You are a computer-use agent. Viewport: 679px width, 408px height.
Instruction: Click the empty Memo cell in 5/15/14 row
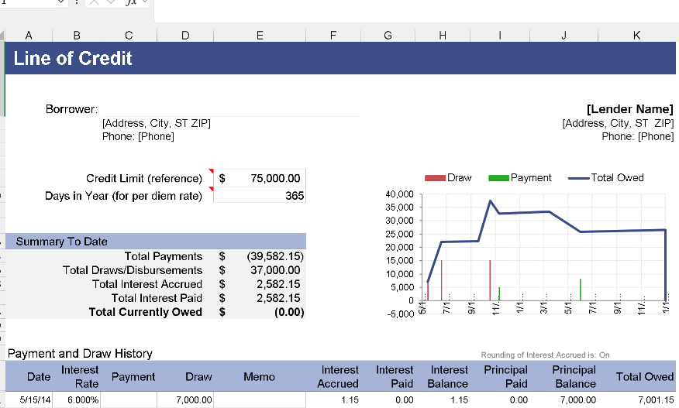click(x=260, y=399)
